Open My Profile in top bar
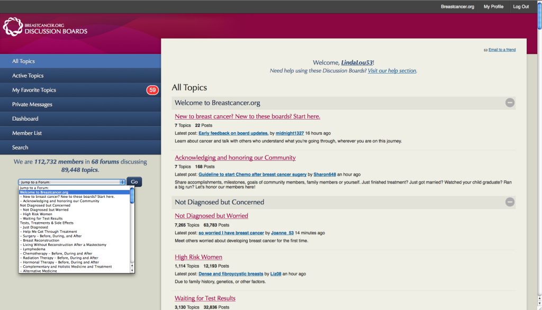This screenshot has height=310, width=542. click(493, 6)
